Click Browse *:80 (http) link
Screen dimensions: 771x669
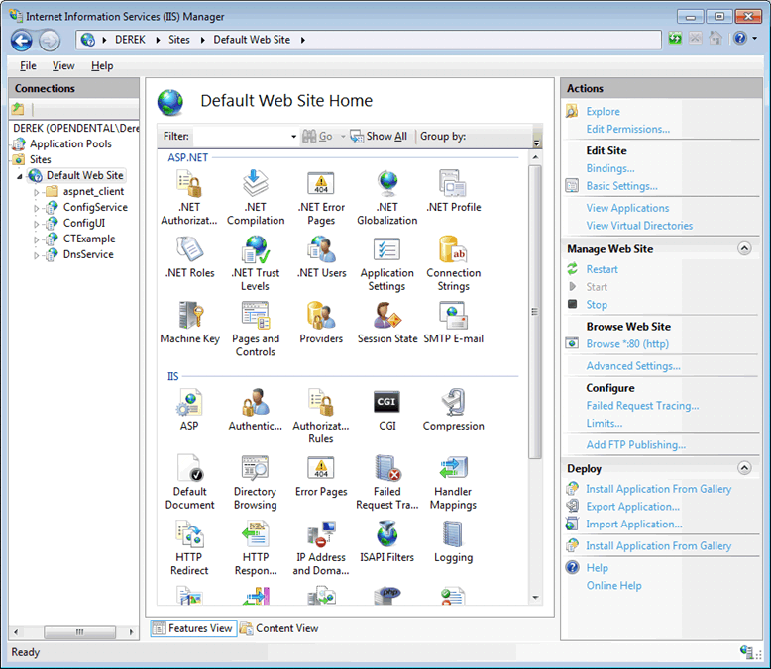tap(627, 343)
